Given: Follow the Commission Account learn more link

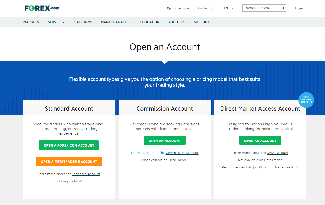Looking at the screenshot, I should (x=182, y=153).
